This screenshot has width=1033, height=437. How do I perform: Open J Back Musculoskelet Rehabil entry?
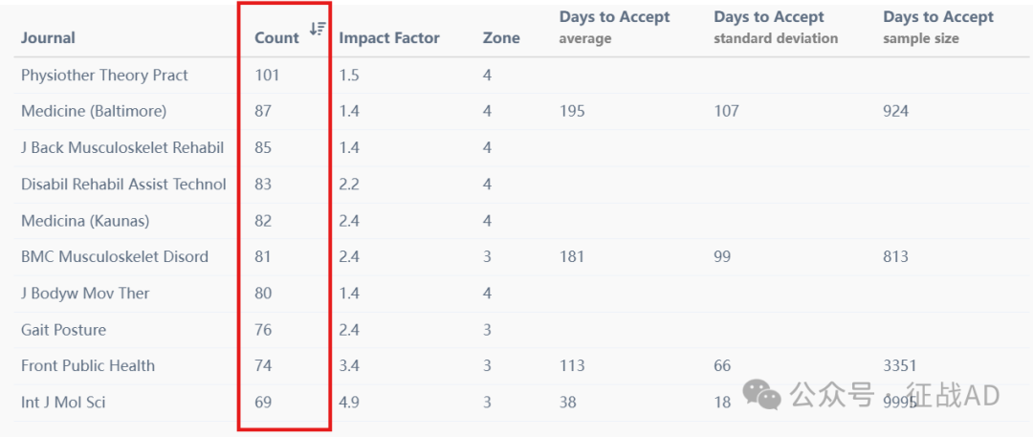[x=122, y=147]
